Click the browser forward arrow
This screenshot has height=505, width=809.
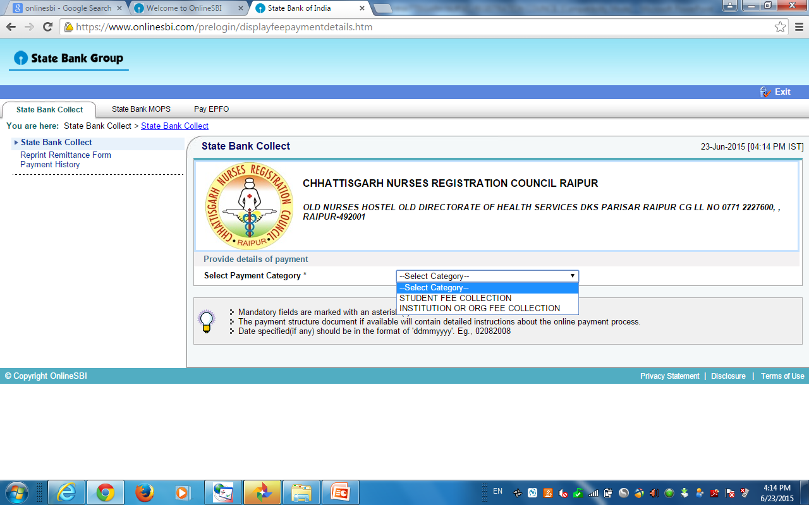29,27
